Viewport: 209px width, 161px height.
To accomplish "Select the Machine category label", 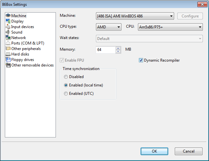I will [x=19, y=16].
